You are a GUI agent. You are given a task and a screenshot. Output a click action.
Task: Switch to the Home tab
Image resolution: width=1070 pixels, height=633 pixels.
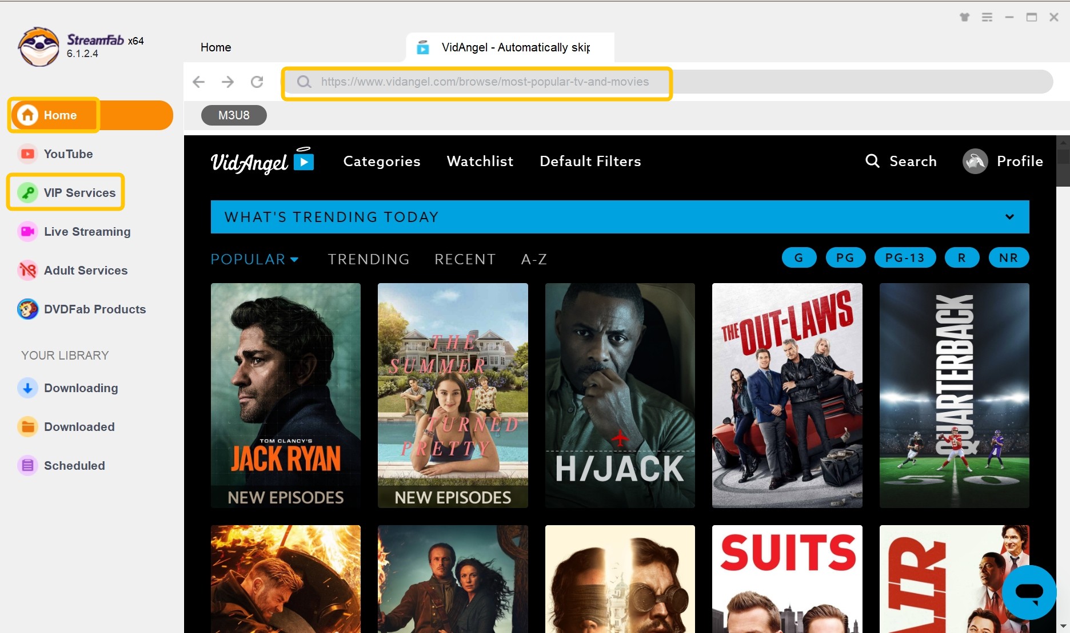pos(215,47)
